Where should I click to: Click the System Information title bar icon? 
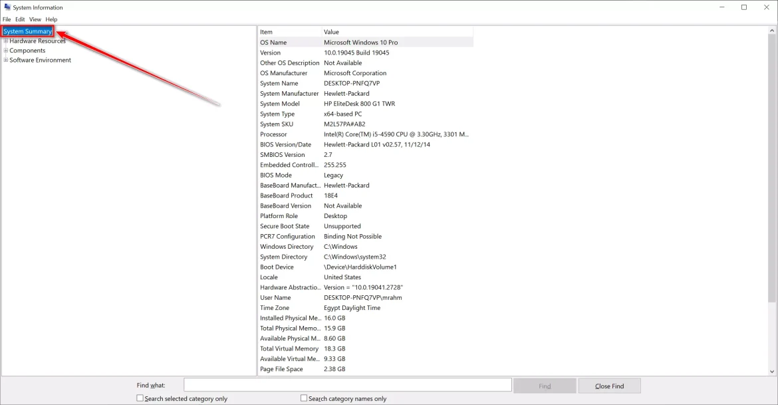[7, 7]
